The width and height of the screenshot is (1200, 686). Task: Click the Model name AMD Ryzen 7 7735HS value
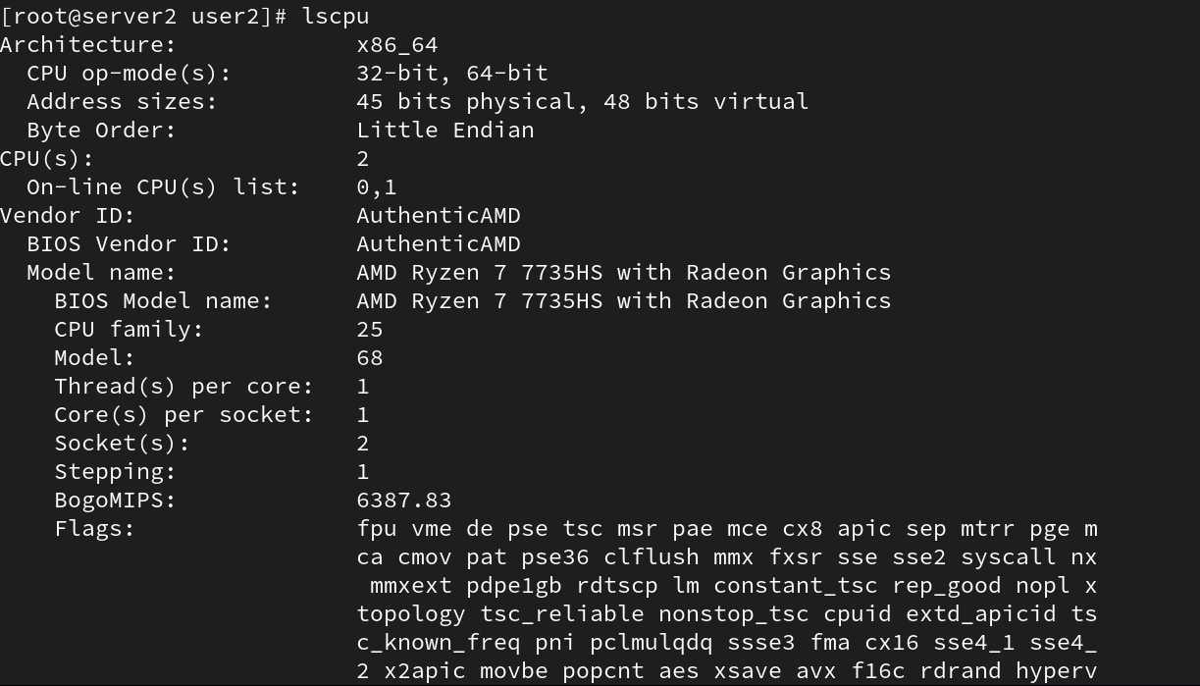point(624,273)
